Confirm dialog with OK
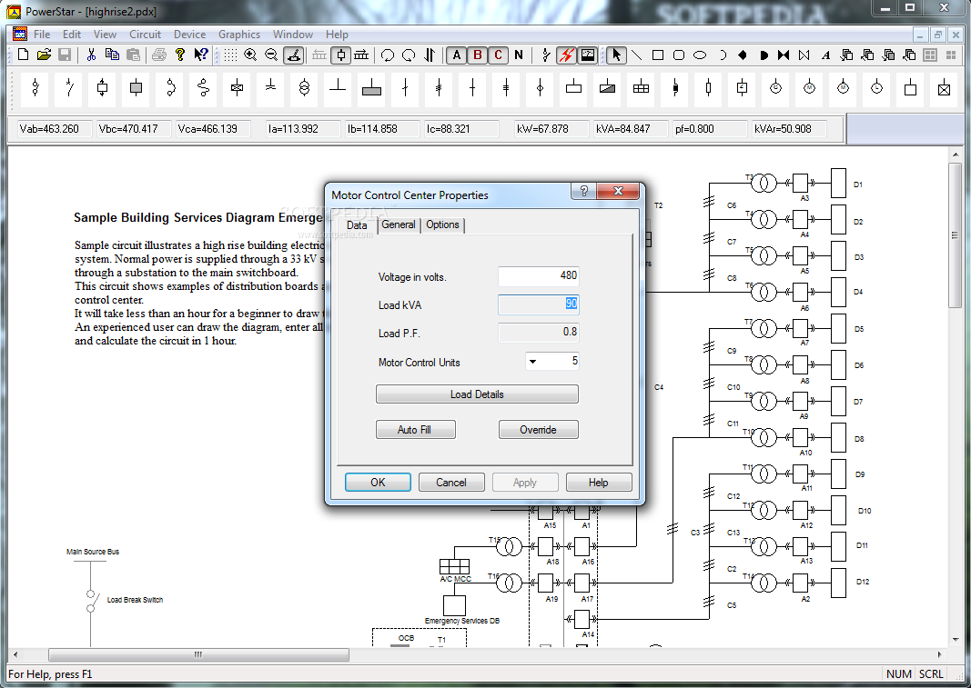The width and height of the screenshot is (971, 688). click(378, 483)
